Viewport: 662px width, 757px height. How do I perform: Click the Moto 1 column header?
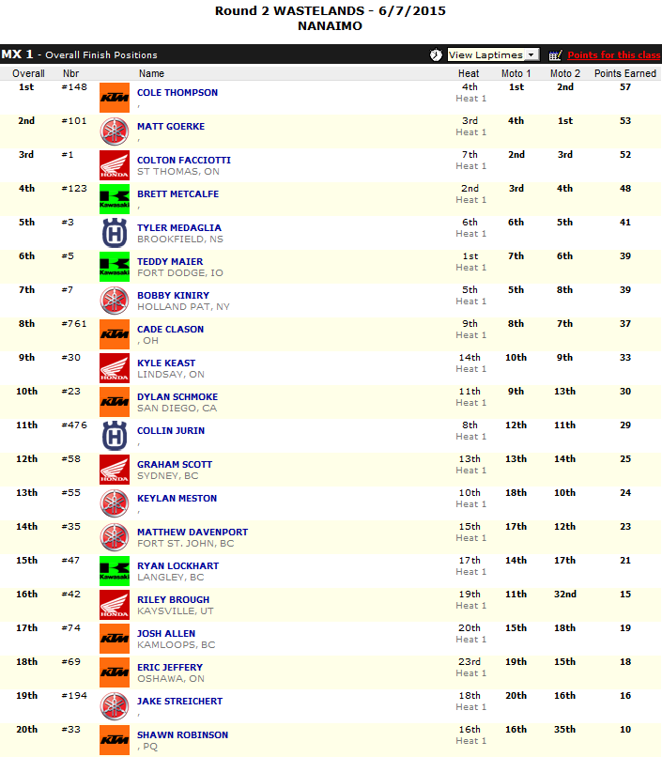coord(516,73)
